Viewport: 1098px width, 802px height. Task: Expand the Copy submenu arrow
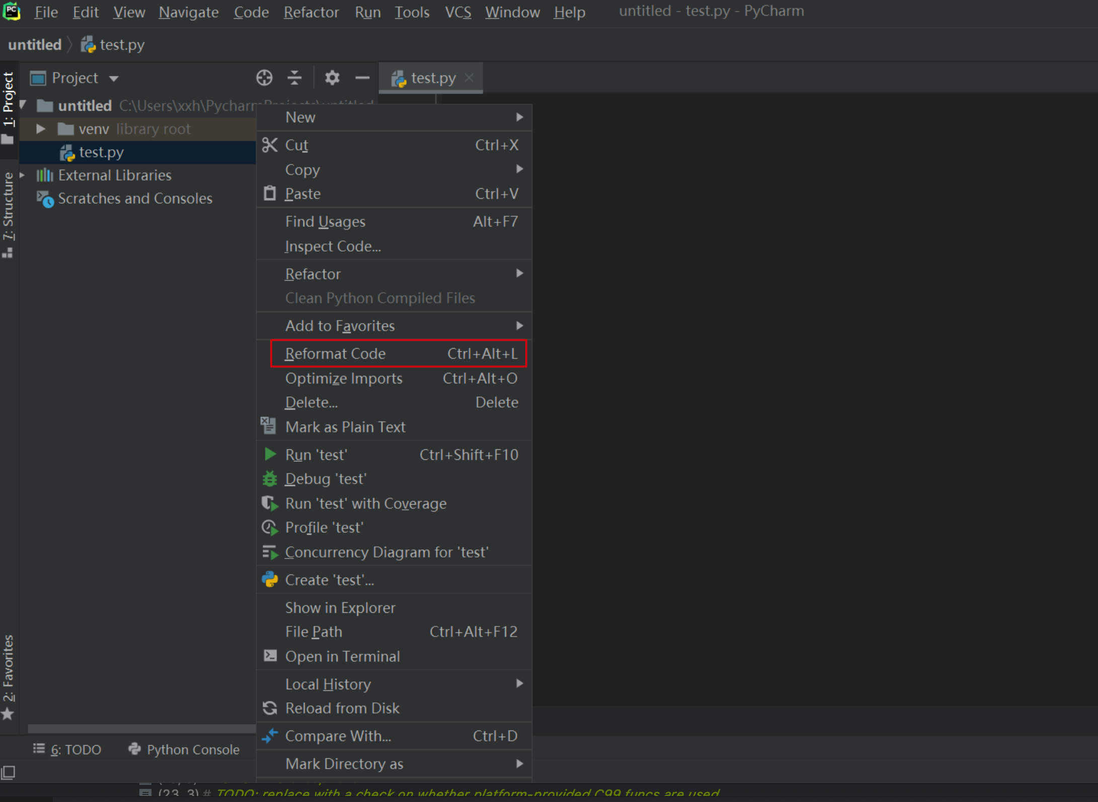(519, 169)
